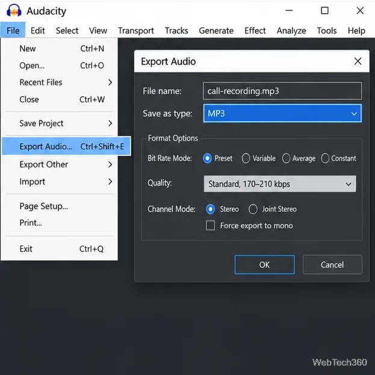
Task: Click the File name input field
Action: (282, 91)
